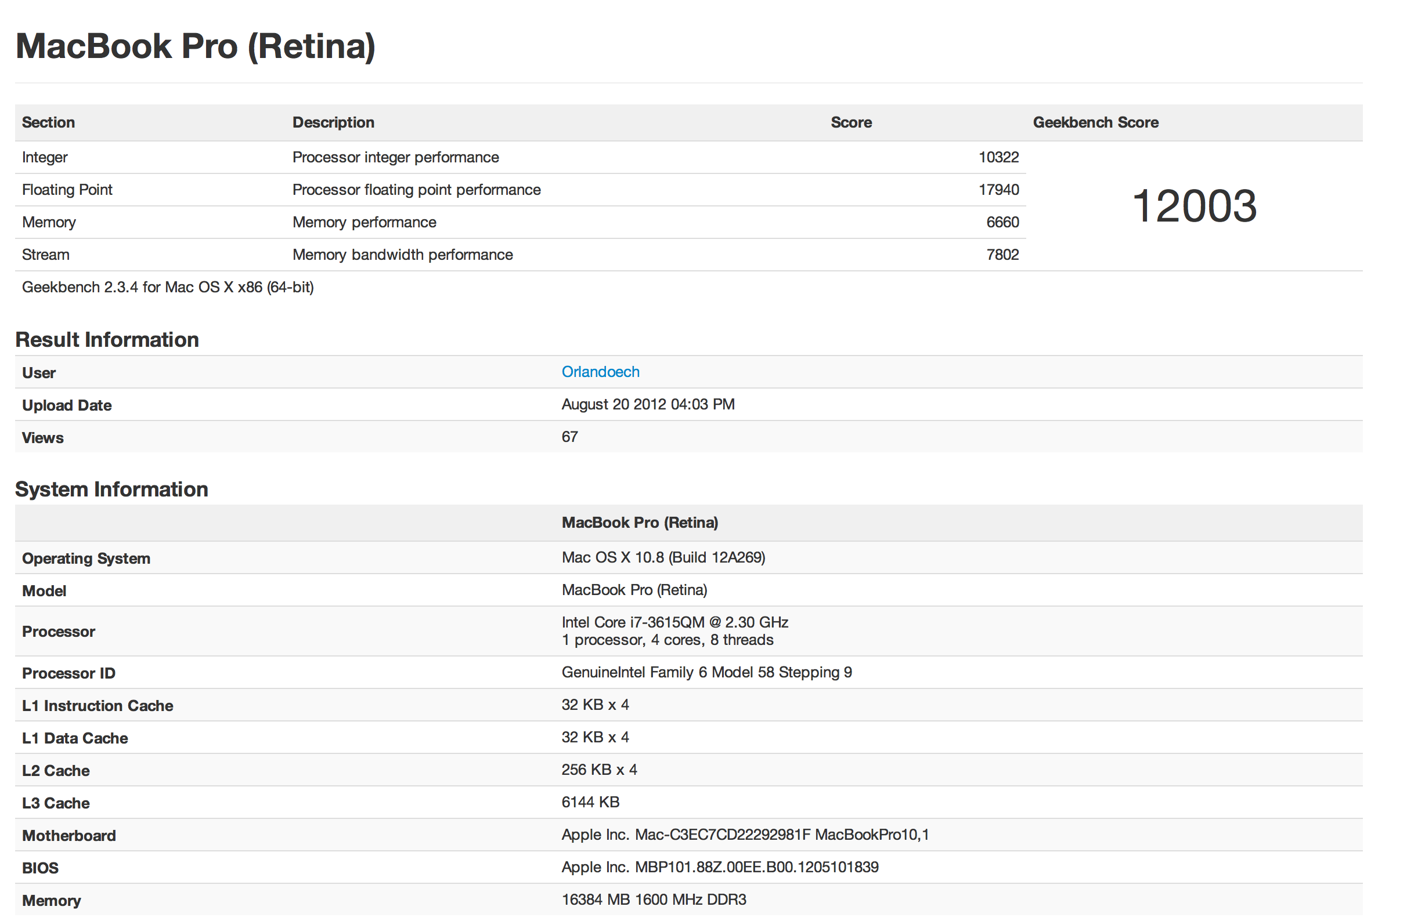This screenshot has width=1407, height=921.
Task: Click the Model value MacBook Pro (Retina)
Action: click(634, 590)
